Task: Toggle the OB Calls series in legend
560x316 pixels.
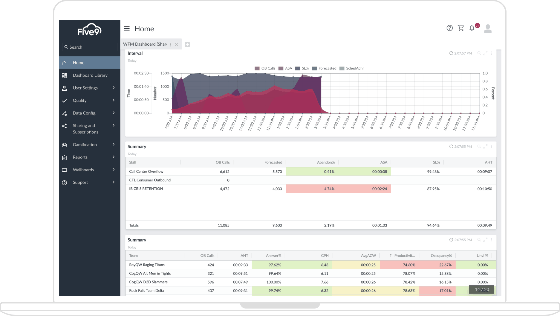Action: 265,68
